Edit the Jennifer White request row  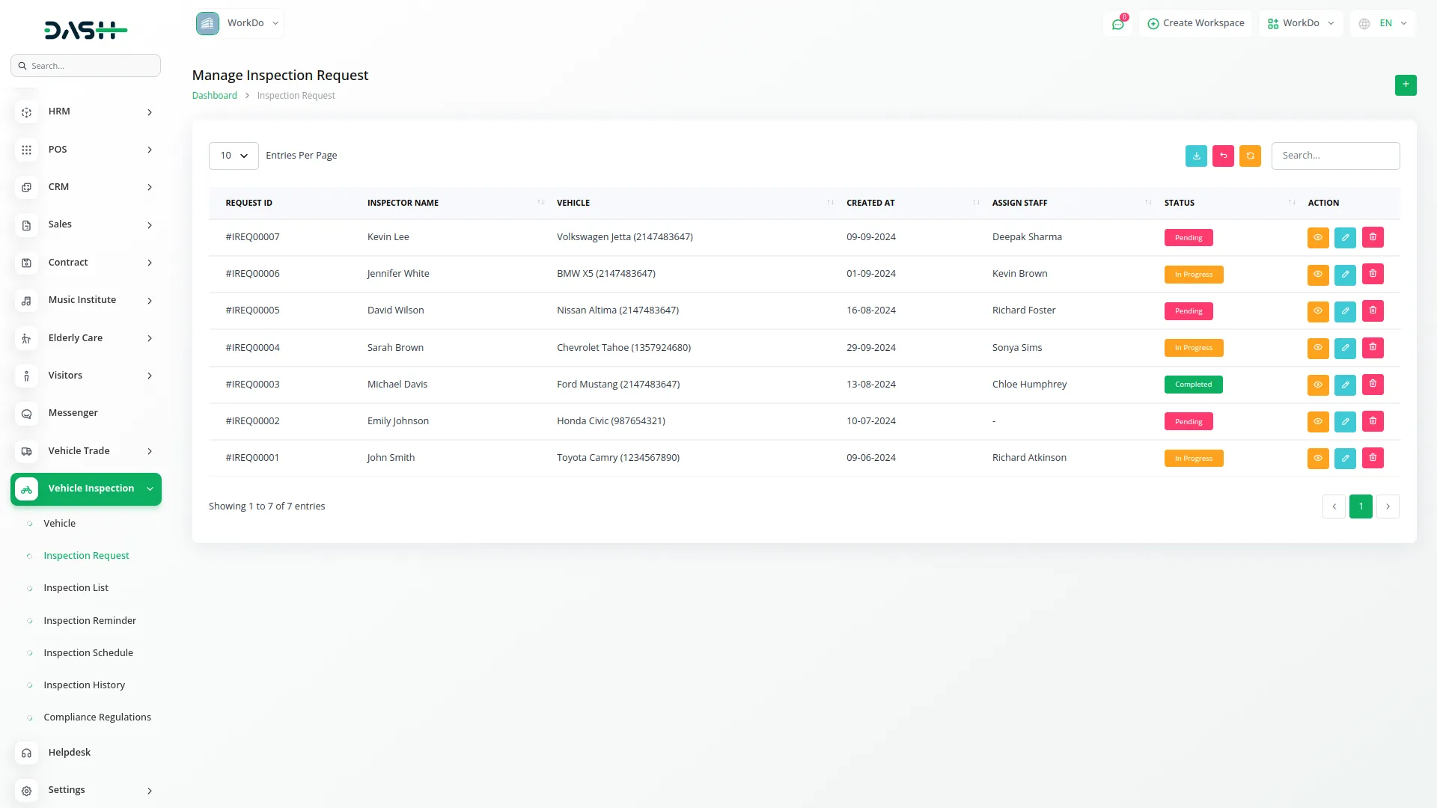pos(1345,274)
